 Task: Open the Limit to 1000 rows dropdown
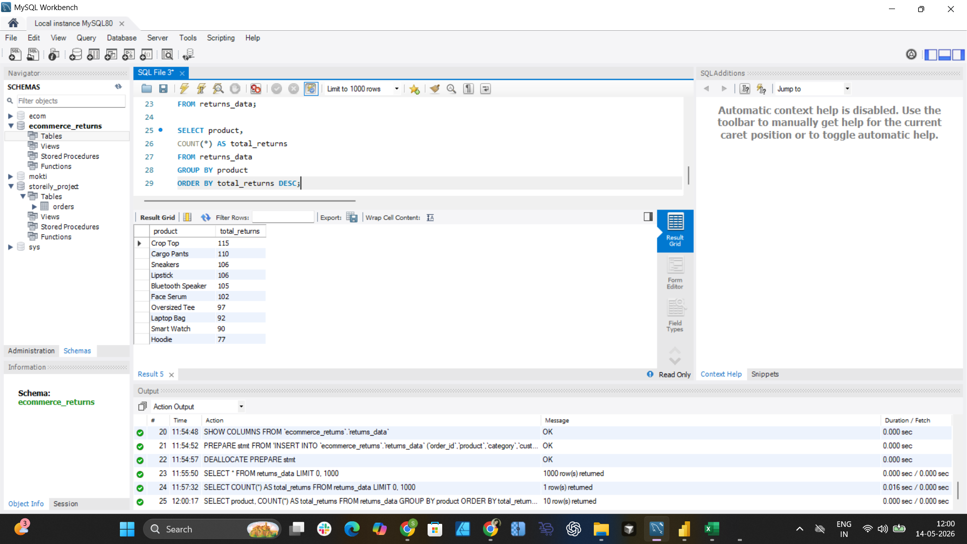(363, 89)
